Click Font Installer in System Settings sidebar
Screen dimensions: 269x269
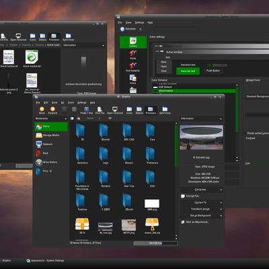133,67
